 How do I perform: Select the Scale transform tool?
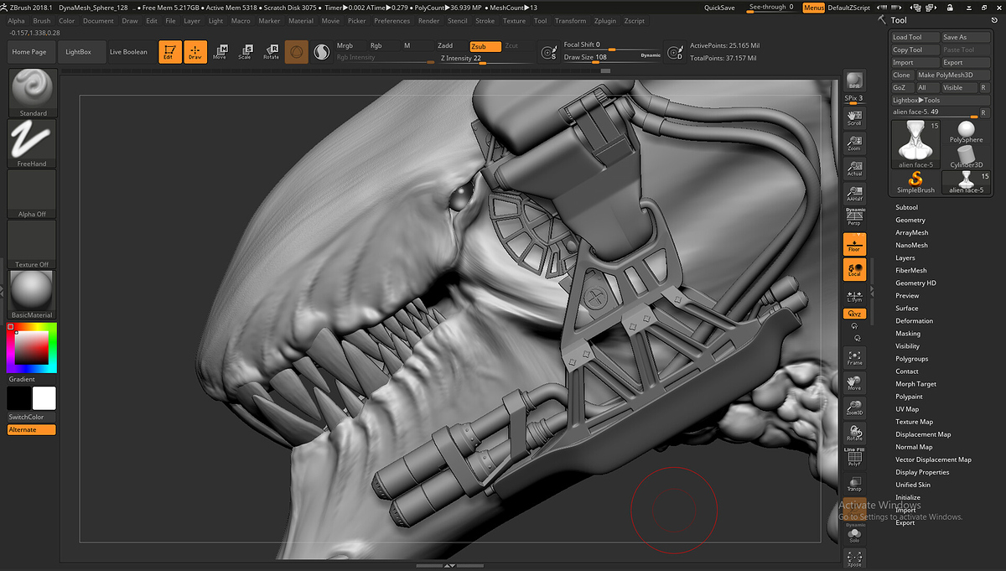tap(245, 52)
